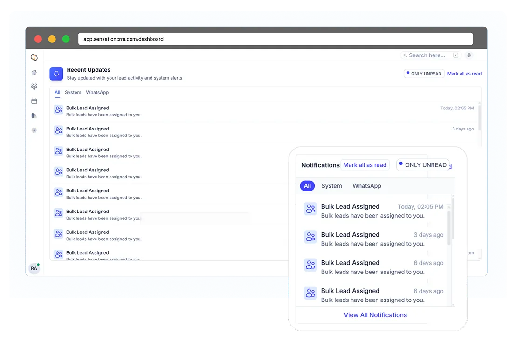
Task: Select WhatsApp tab in Notifications popup
Action: click(x=366, y=186)
